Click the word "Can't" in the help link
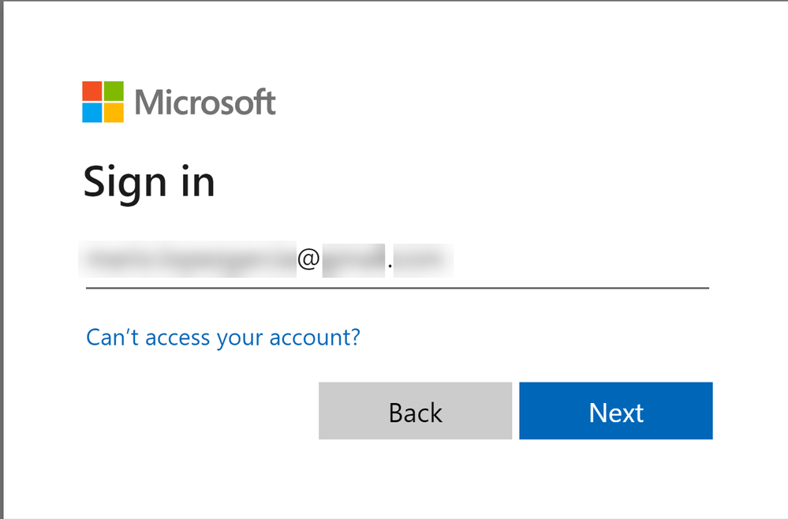 click(109, 338)
